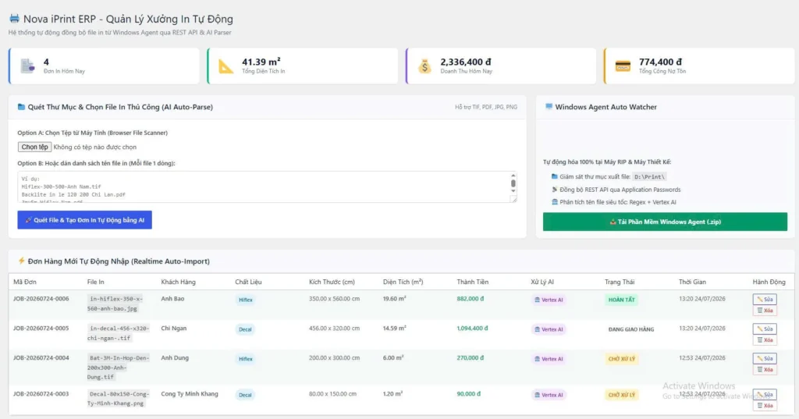This screenshot has width=799, height=419.
Task: Click Vertex AI badge in JOB-20260724-0003 row
Action: 549,395
